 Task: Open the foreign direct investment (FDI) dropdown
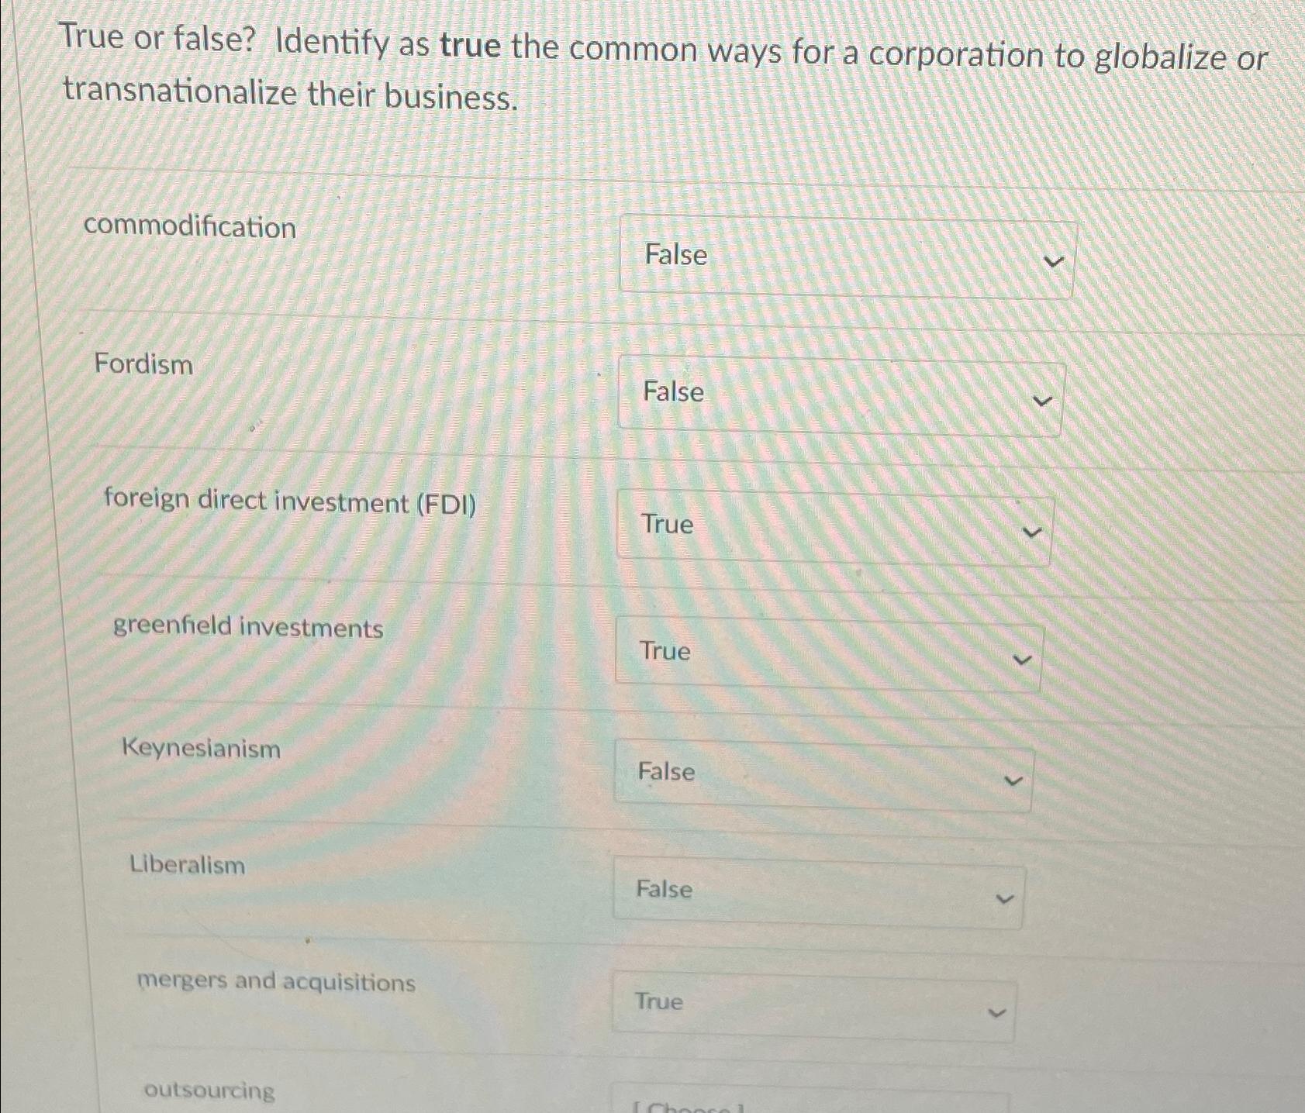coord(831,526)
